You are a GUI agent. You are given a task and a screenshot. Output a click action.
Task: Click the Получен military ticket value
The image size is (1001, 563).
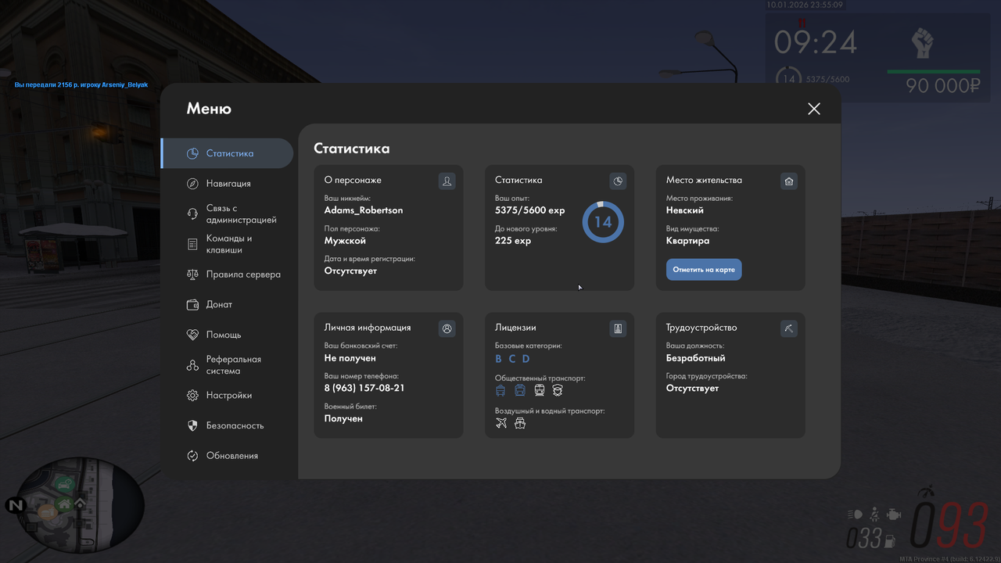click(x=343, y=419)
